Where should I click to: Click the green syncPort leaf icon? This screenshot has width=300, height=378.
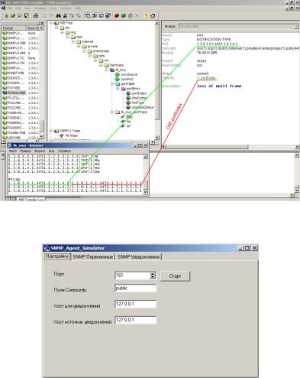[x=118, y=79]
